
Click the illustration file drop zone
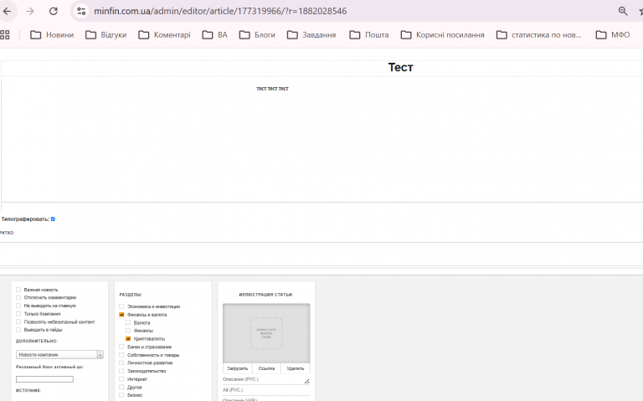[x=266, y=333]
